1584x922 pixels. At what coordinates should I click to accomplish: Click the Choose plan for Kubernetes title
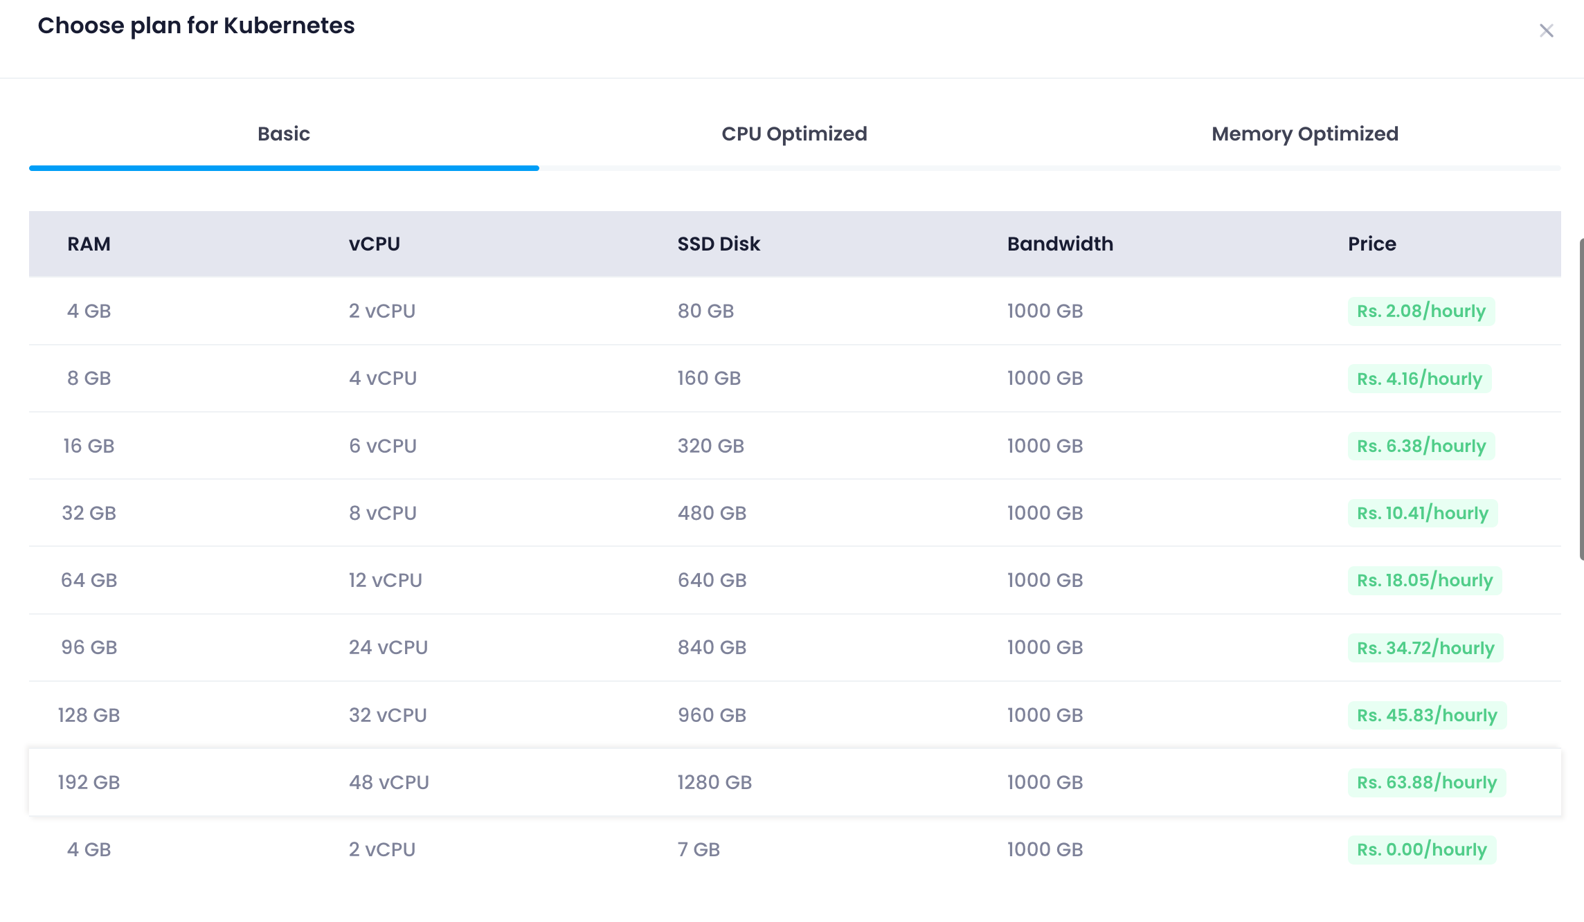click(196, 26)
